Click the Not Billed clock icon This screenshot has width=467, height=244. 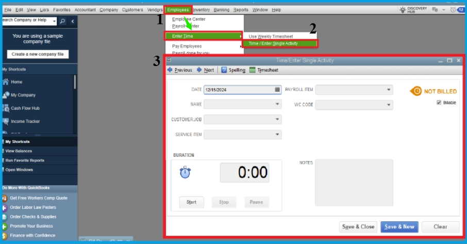[x=416, y=91]
